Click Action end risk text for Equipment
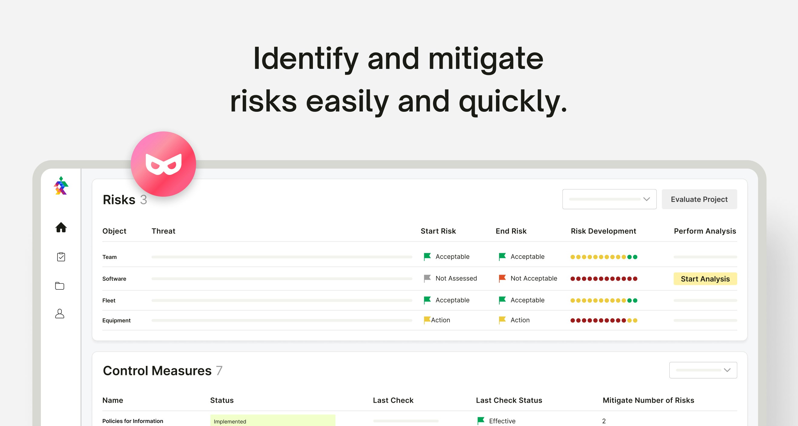Image resolution: width=798 pixels, height=426 pixels. [x=520, y=320]
